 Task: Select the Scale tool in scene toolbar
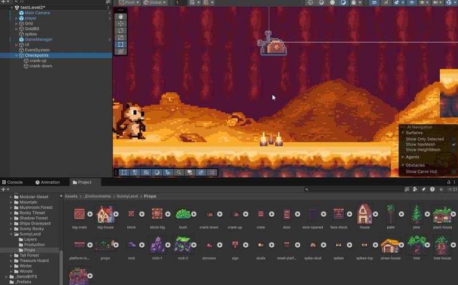[120, 38]
